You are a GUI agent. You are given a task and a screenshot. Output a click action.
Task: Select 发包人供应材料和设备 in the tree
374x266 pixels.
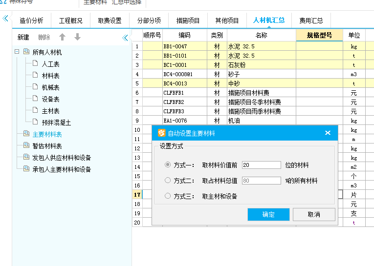(62, 158)
